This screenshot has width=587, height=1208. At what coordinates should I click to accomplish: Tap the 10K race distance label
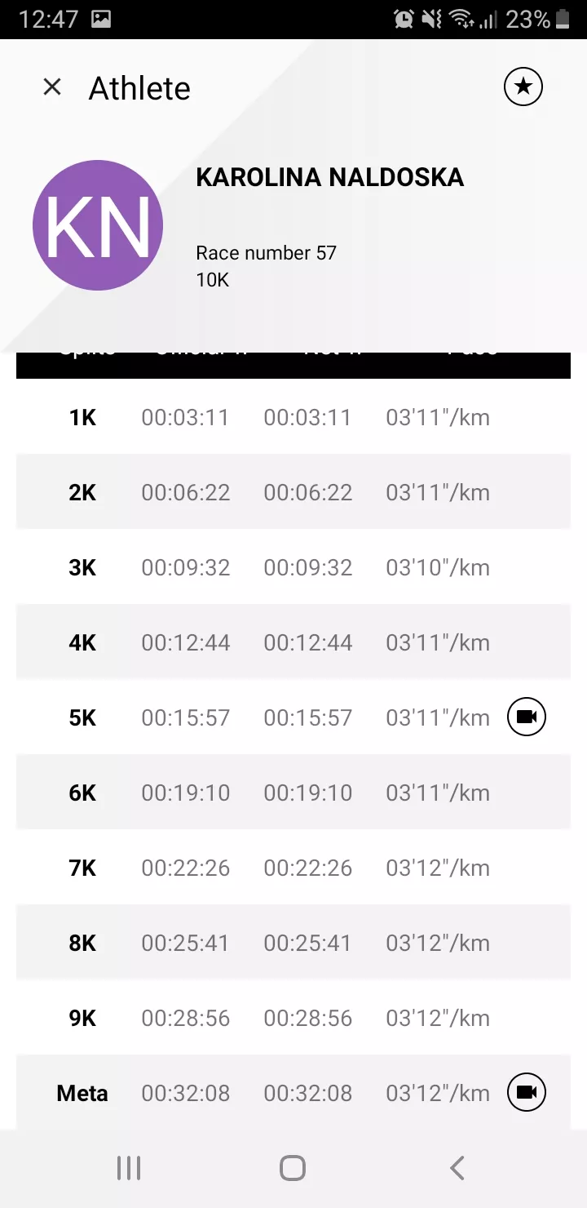(x=213, y=280)
